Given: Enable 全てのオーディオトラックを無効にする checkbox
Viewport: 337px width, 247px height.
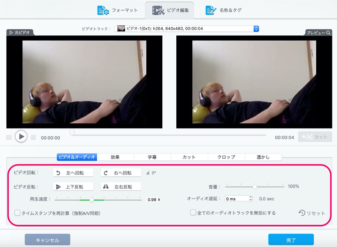Looking at the screenshot, I should (x=193, y=213).
